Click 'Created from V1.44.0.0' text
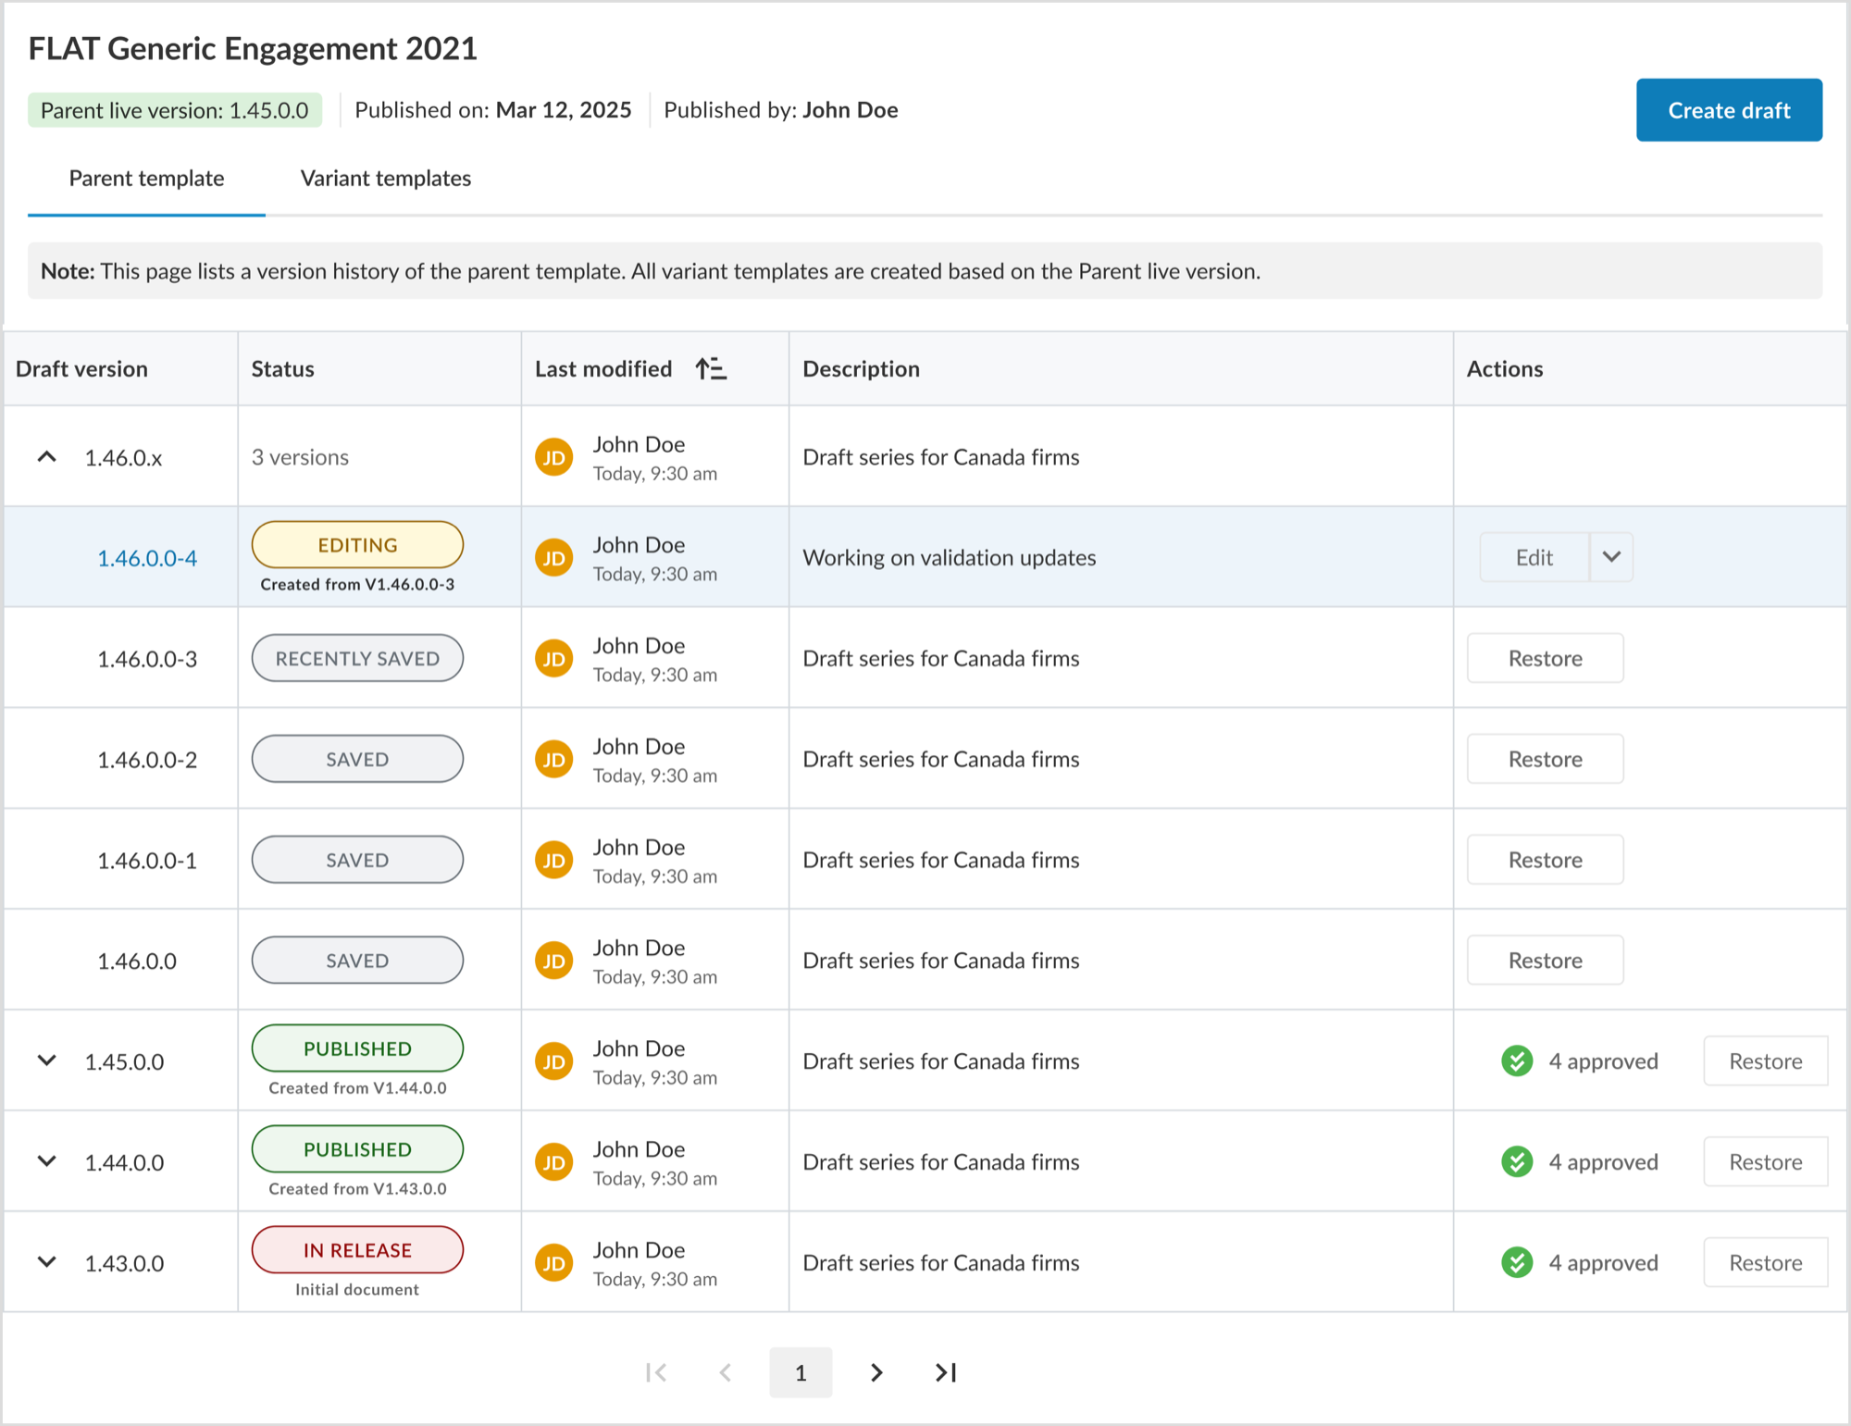 (x=357, y=1088)
